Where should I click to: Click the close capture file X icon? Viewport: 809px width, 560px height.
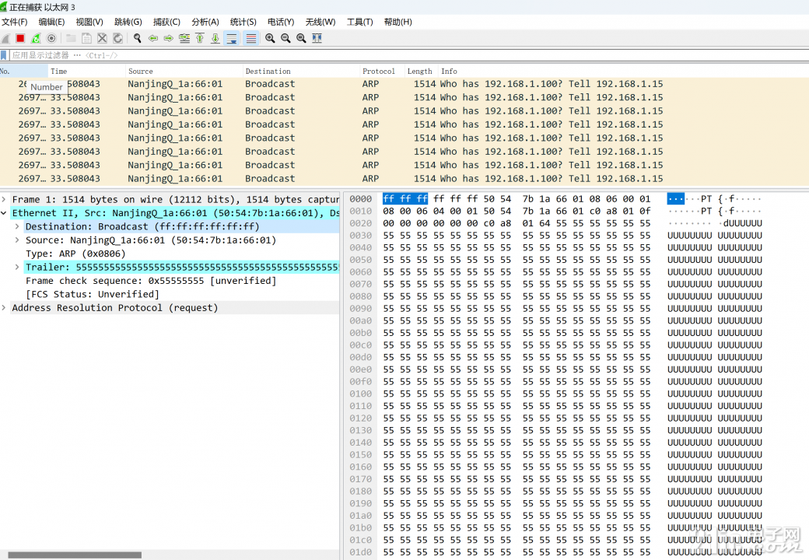point(102,38)
